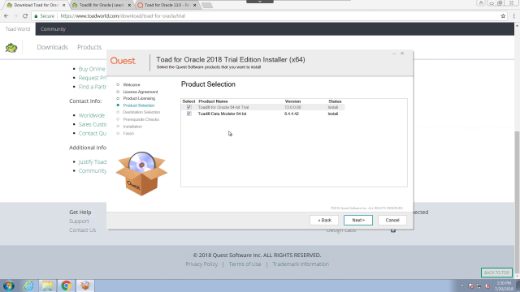Select Installation step in sidebar
The width and height of the screenshot is (520, 292).
(x=132, y=127)
